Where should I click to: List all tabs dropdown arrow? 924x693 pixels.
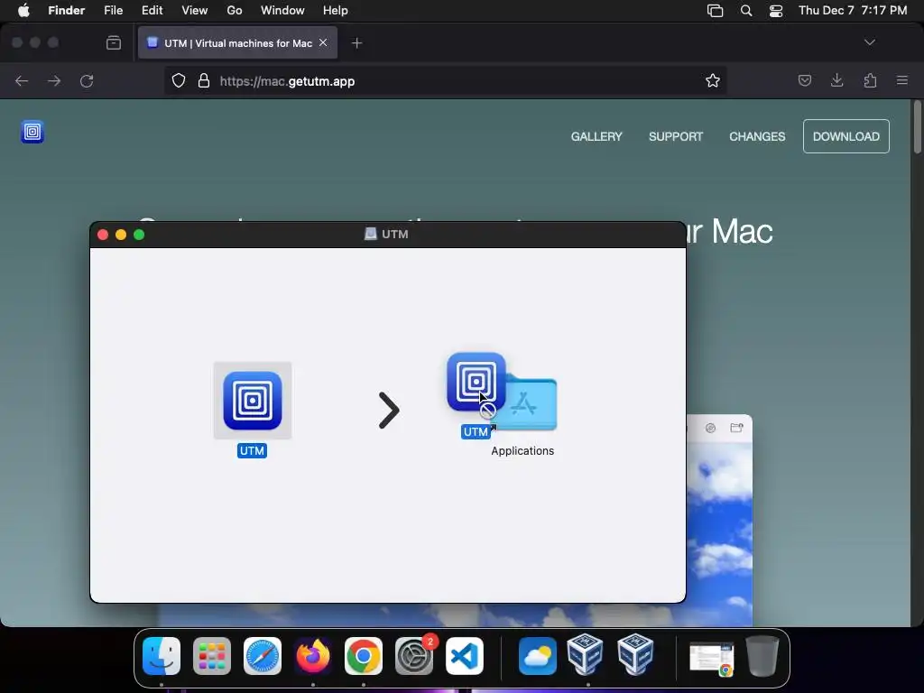click(869, 42)
